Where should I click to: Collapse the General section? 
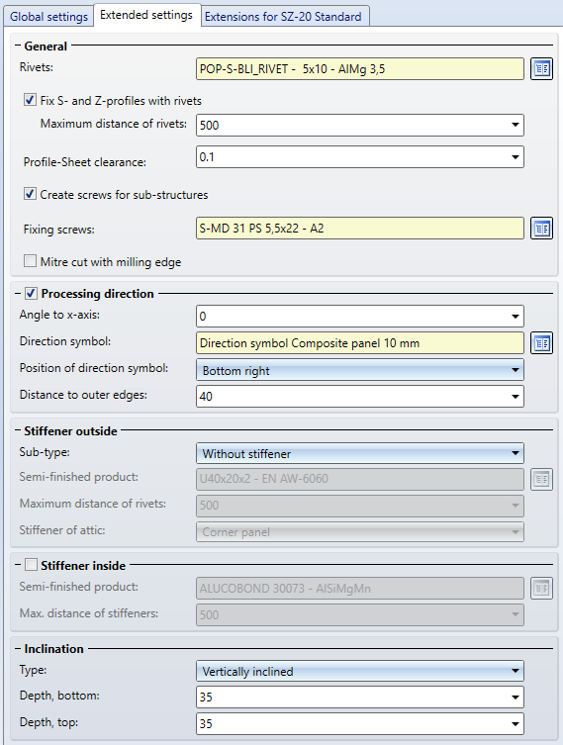[18, 47]
